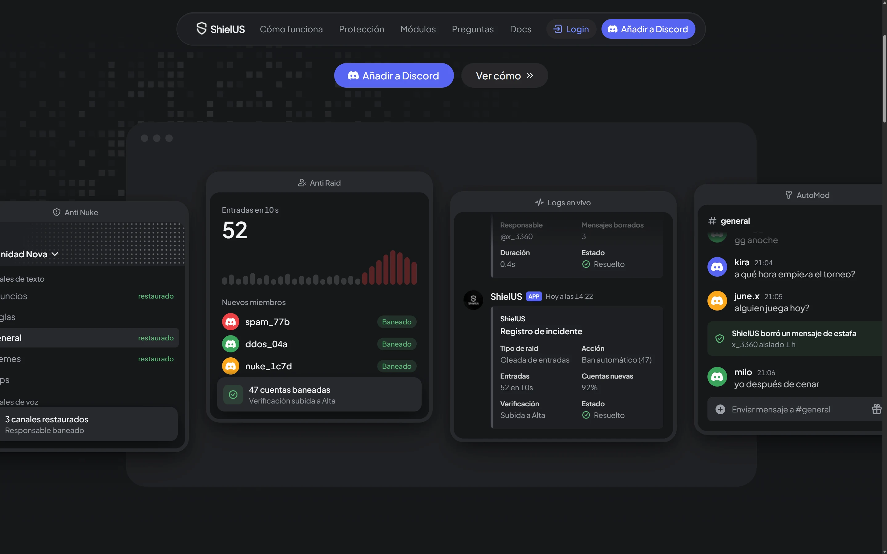Click the AutoMod filter icon

pyautogui.click(x=788, y=195)
